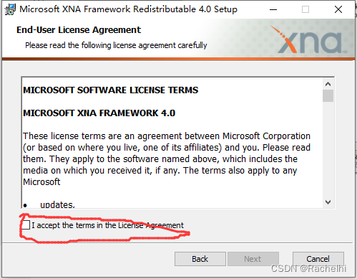This screenshot has width=357, height=279.
Task: Click the installer icon in the title bar
Action: [x=10, y=9]
